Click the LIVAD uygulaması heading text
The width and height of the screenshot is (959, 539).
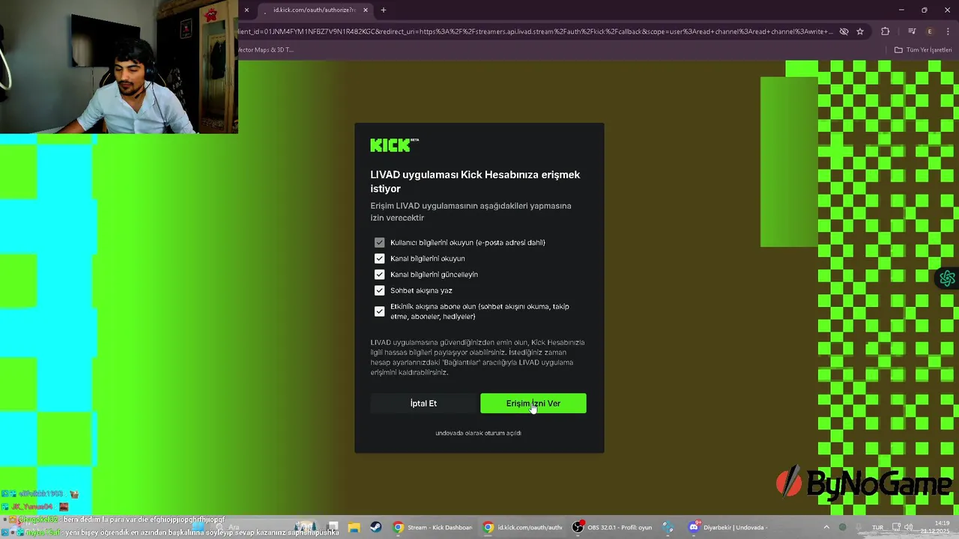pyautogui.click(x=475, y=181)
